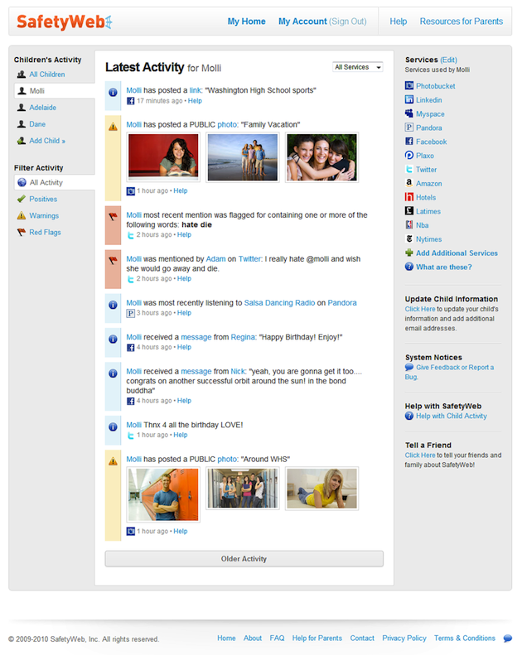The width and height of the screenshot is (522, 655).
Task: Click the Linkedin icon in Services
Action: (x=409, y=100)
